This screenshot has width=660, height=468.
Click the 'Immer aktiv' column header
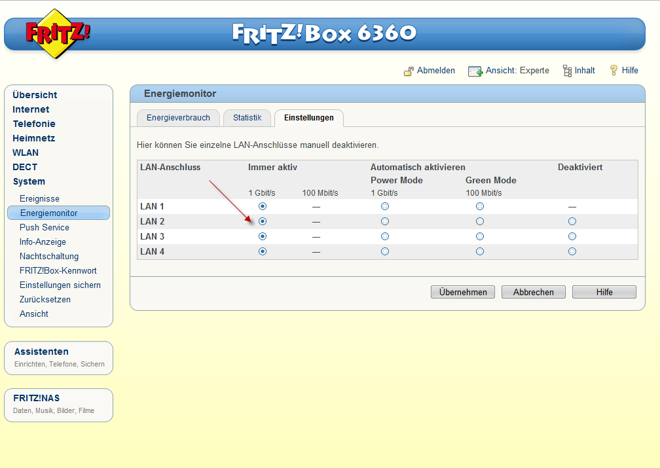273,168
